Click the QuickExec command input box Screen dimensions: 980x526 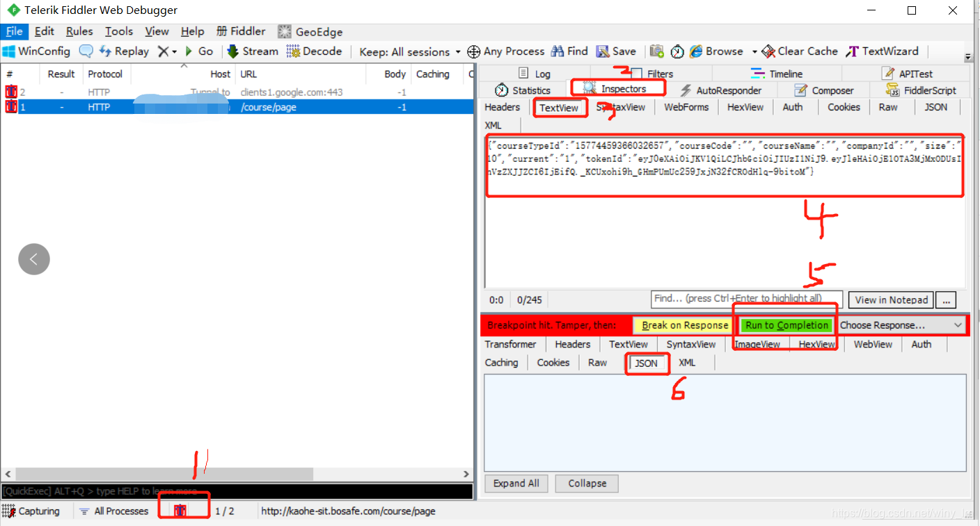tap(237, 491)
